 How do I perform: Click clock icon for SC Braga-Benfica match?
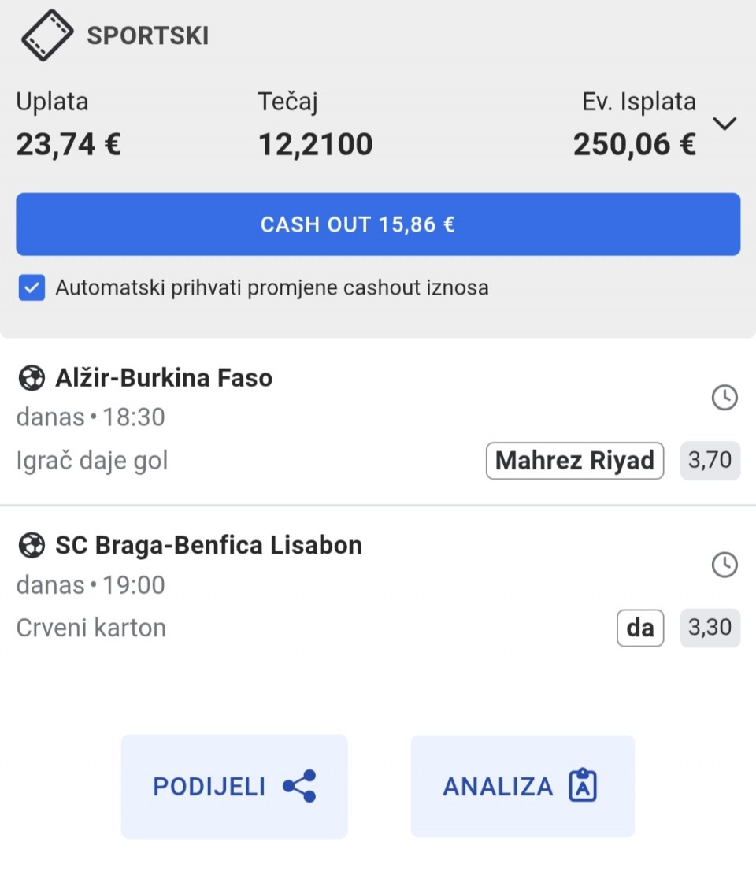[x=724, y=565]
